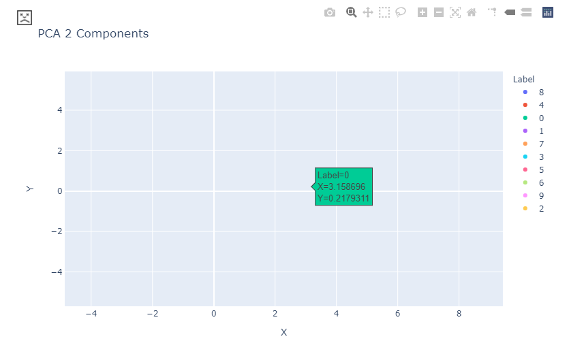569x358 pixels.
Task: Toggle label 7 legend entry
Action: pos(533,144)
